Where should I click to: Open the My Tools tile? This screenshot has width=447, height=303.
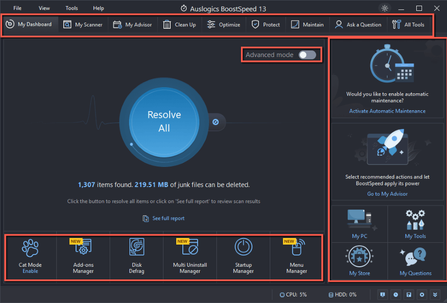tap(415, 224)
